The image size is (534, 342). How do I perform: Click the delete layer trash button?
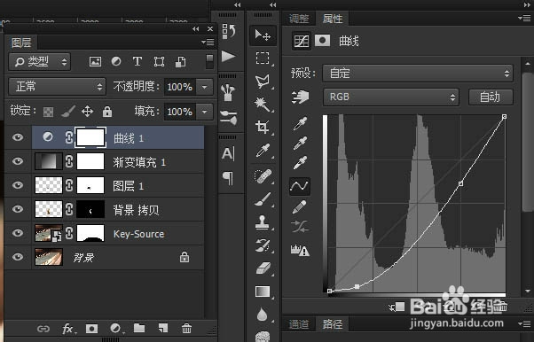pyautogui.click(x=186, y=329)
